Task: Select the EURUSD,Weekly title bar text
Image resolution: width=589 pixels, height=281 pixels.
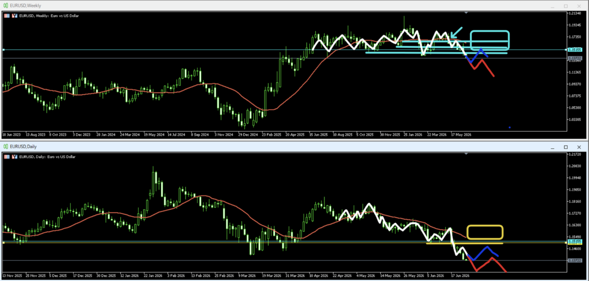Action: click(x=25, y=6)
